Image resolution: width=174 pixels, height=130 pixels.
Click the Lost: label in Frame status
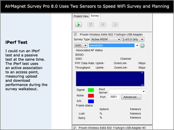82,113
